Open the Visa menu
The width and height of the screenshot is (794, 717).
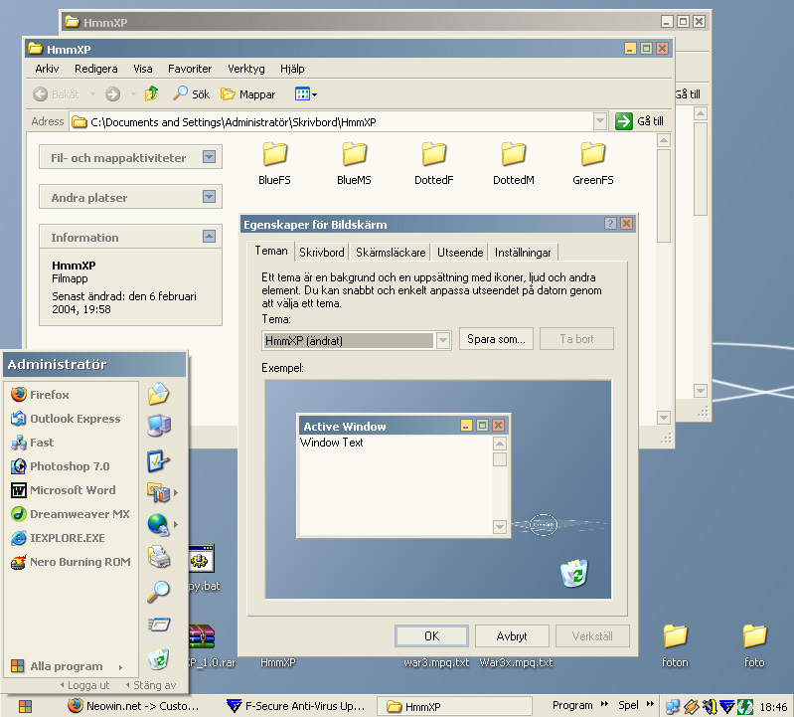click(143, 69)
